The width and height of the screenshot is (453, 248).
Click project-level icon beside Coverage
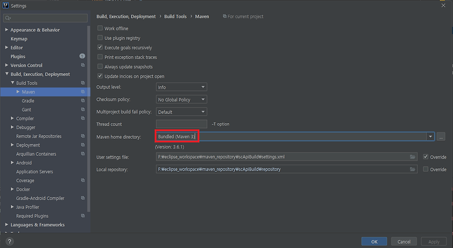83,180
